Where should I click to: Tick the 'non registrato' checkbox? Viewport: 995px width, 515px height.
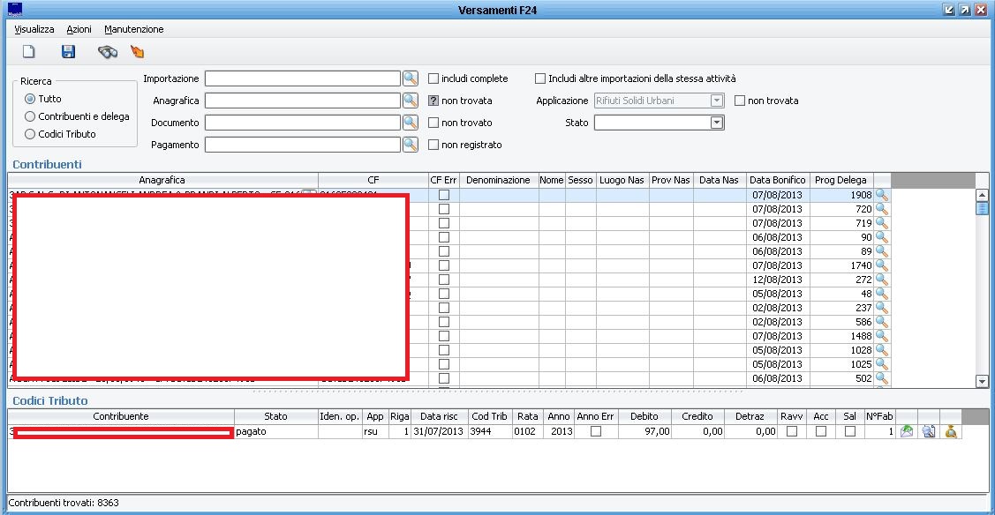433,145
